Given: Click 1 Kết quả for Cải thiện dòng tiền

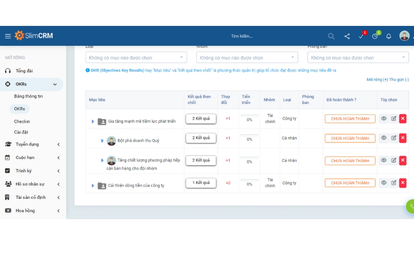Looking at the screenshot, I should click(x=201, y=183).
